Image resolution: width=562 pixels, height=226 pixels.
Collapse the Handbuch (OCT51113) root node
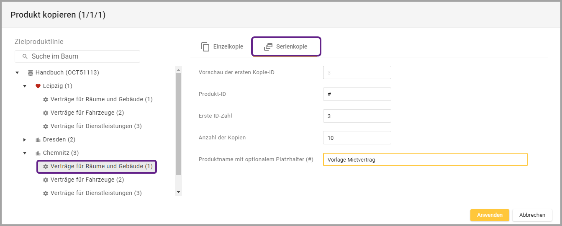pos(17,73)
